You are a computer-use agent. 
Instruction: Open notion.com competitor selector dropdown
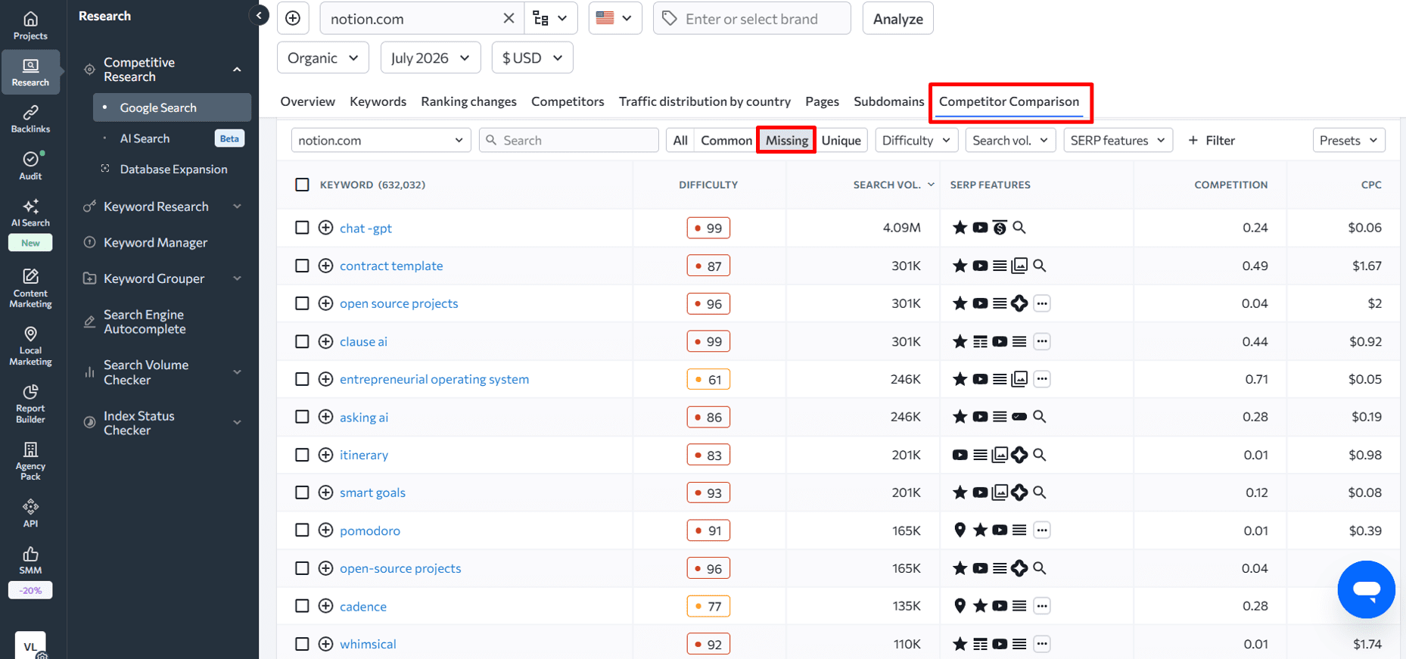tap(381, 140)
